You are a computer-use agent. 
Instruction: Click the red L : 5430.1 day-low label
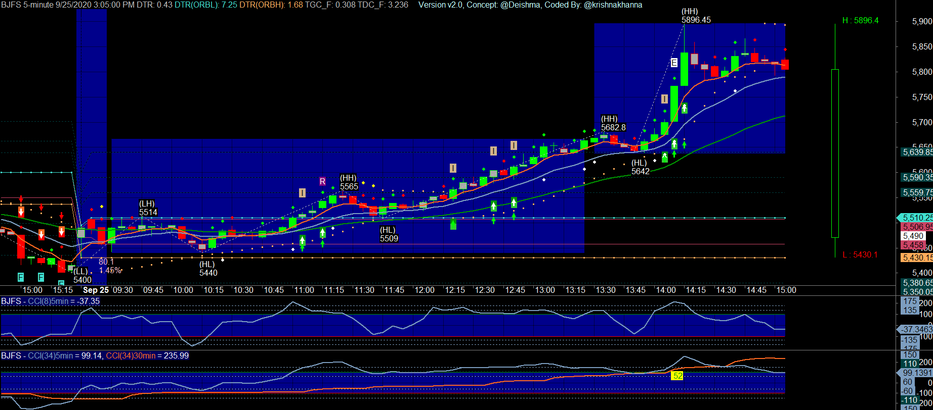point(860,254)
